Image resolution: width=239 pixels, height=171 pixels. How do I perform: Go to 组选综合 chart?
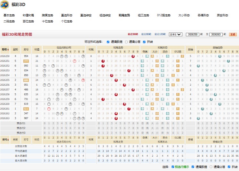[105, 15]
